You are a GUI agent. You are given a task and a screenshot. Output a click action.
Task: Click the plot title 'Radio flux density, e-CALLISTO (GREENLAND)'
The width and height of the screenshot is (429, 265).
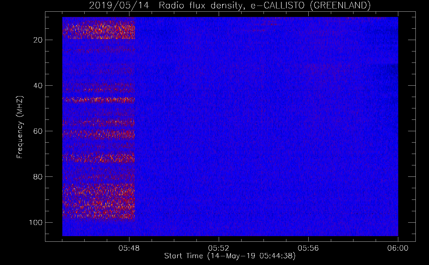pos(265,5)
